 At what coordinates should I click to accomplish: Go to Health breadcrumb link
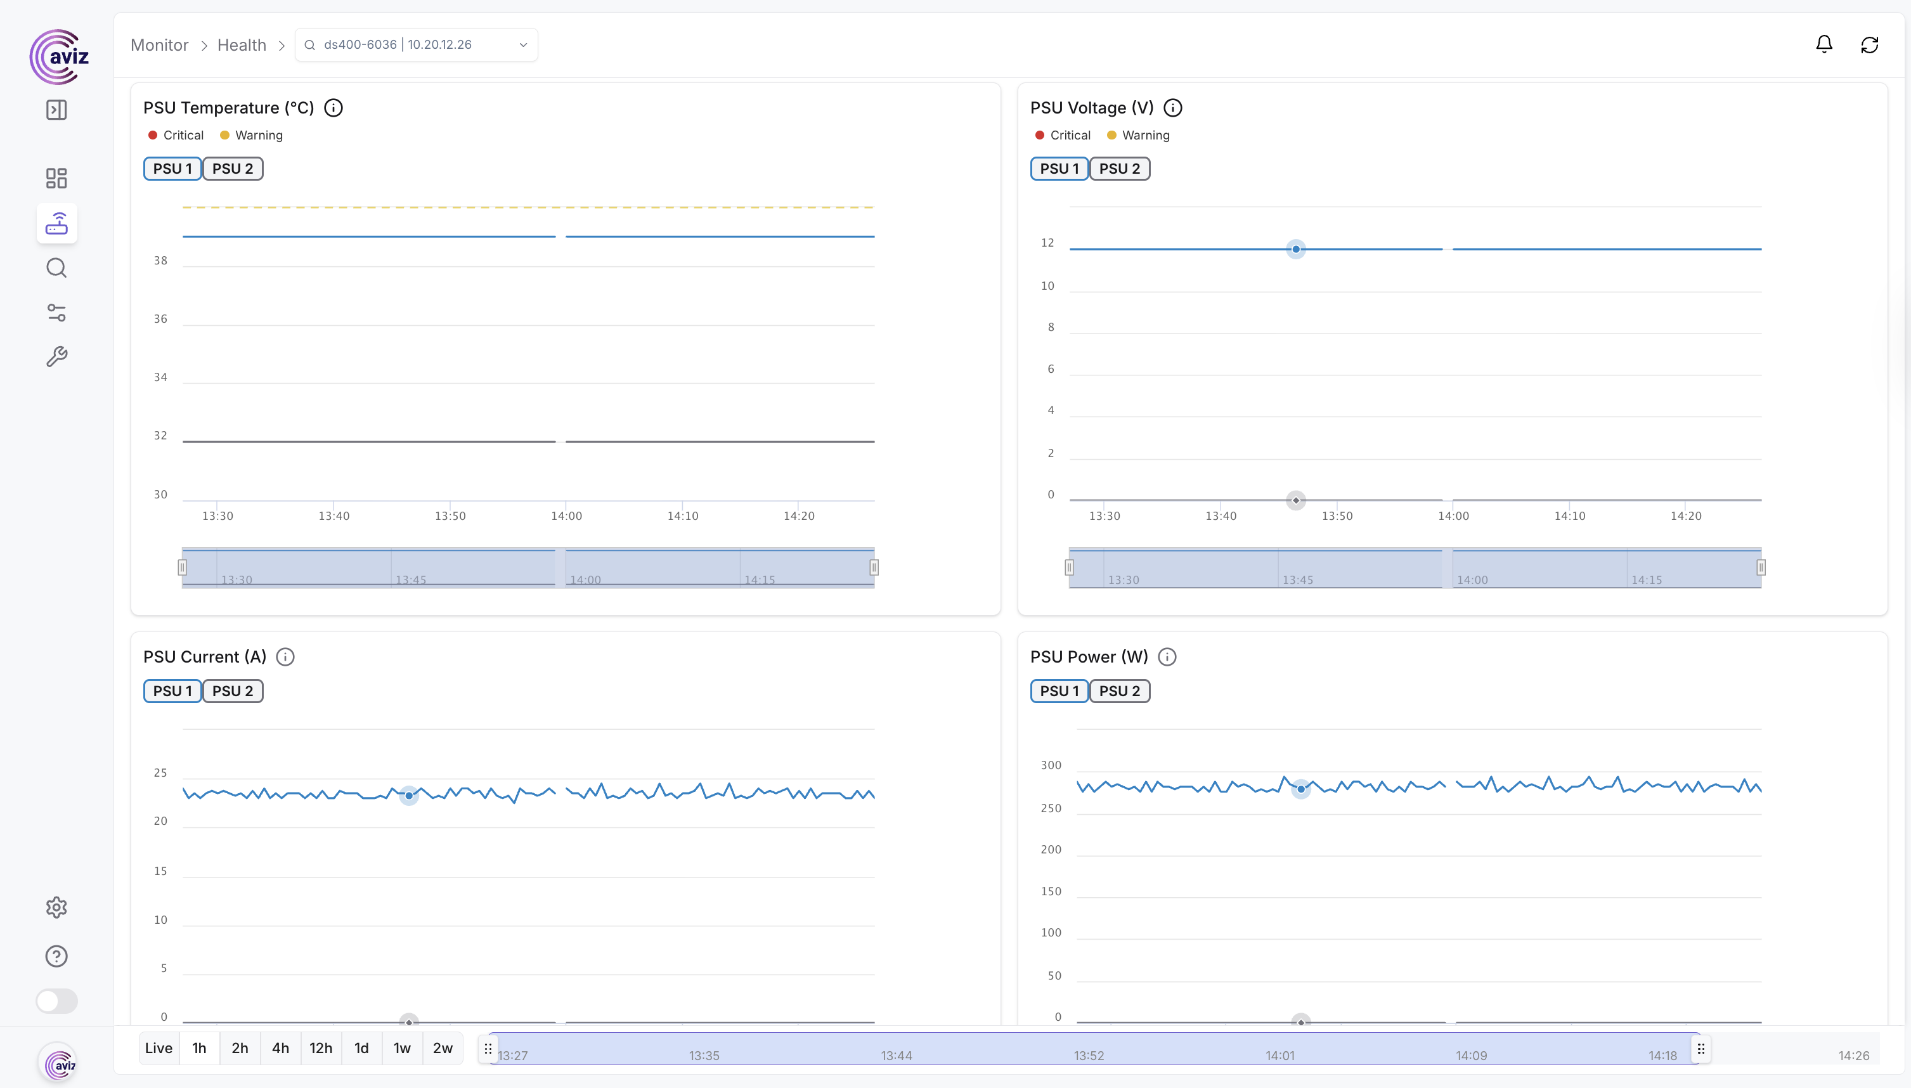pos(242,45)
